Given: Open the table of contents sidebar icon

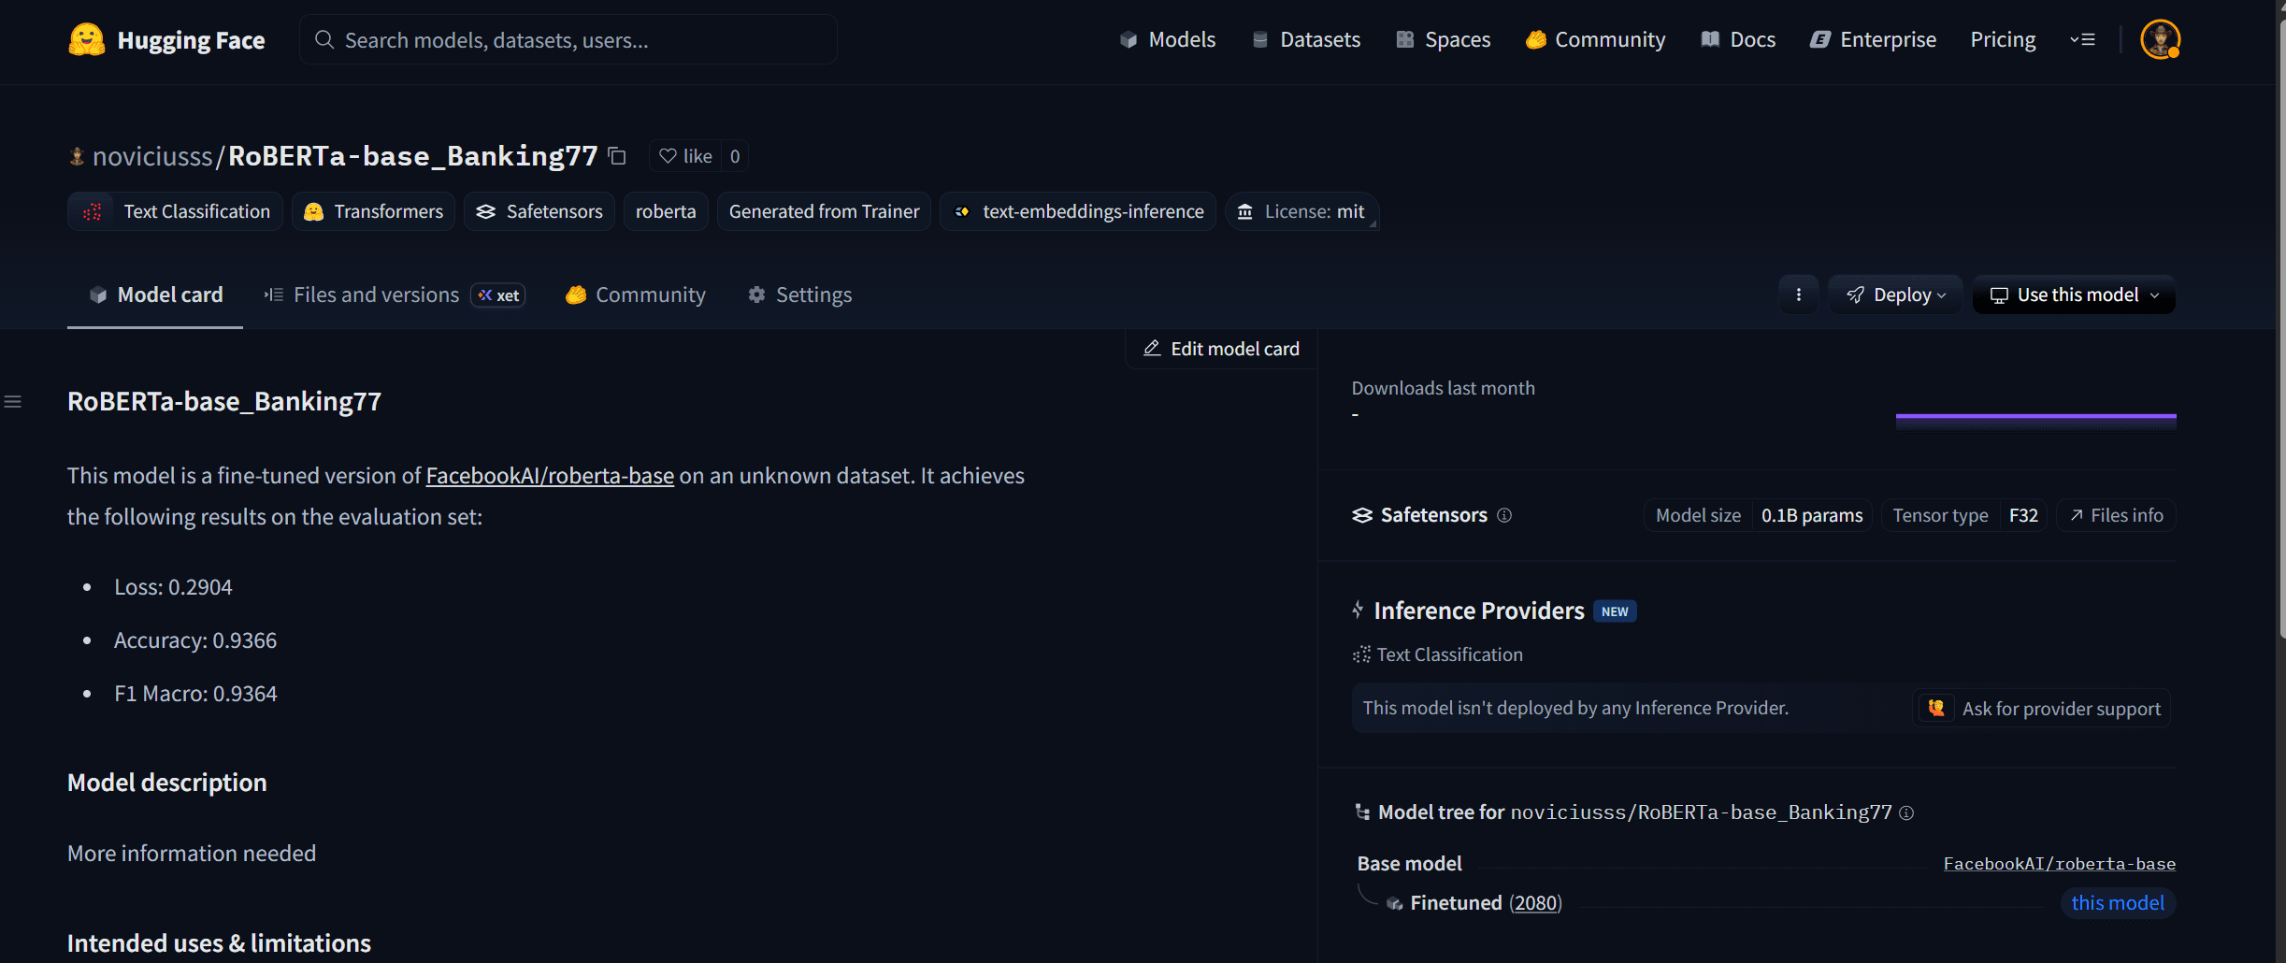Looking at the screenshot, I should click(13, 402).
